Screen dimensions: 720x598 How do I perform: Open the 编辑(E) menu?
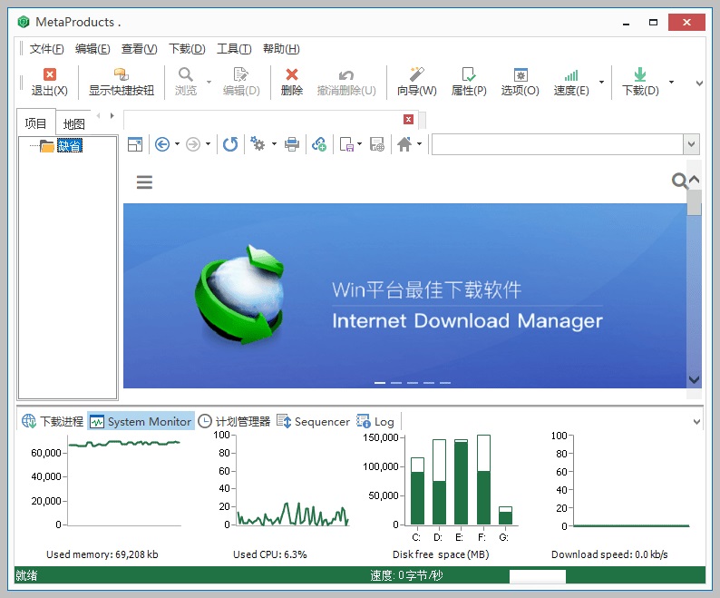[x=92, y=49]
